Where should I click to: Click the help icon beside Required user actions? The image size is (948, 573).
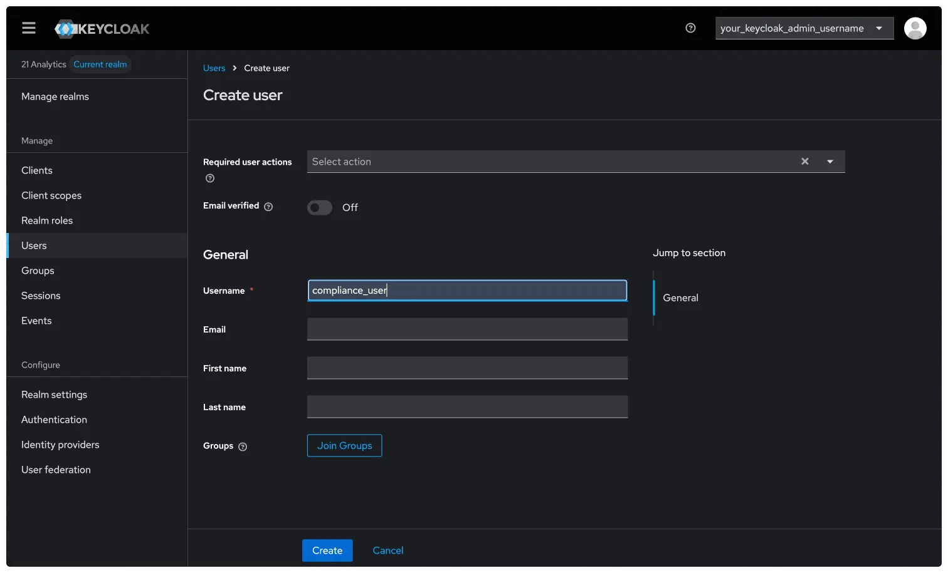point(209,178)
